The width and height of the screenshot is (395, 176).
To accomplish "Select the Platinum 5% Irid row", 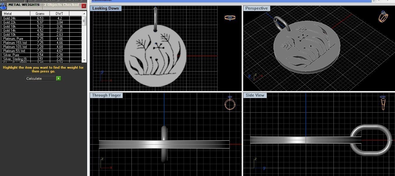I will [42, 51].
